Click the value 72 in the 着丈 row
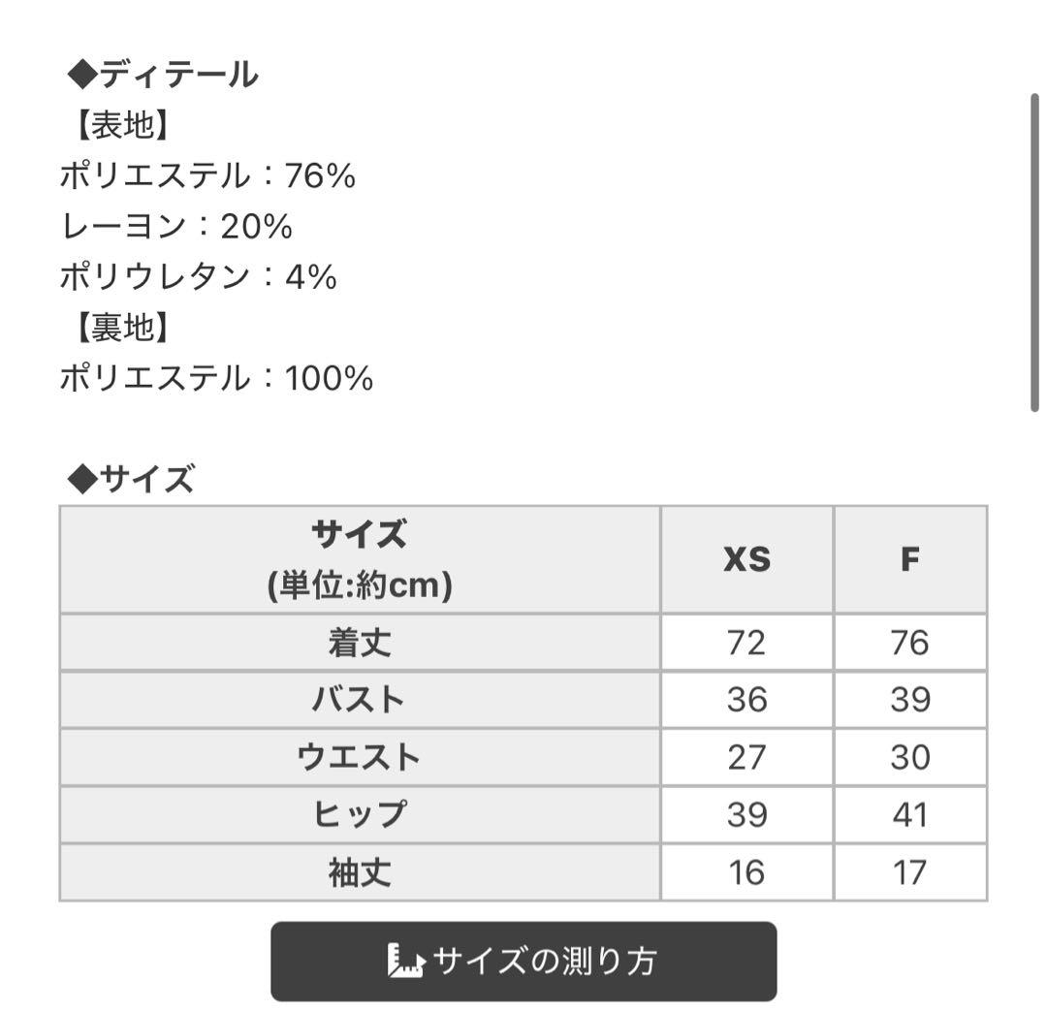The image size is (1047, 1011). tap(746, 641)
